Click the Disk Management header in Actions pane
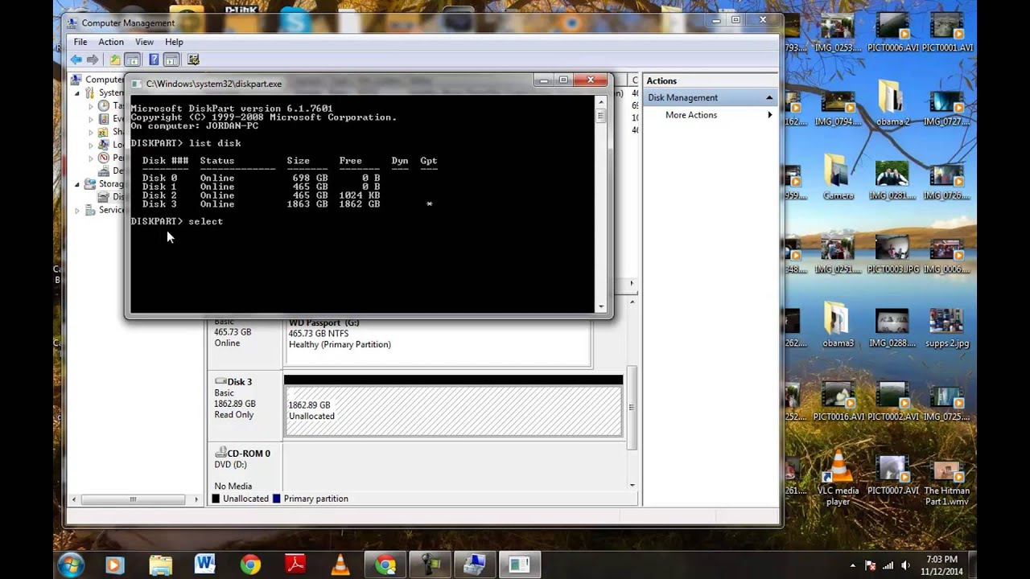Image resolution: width=1030 pixels, height=579 pixels. pos(711,97)
